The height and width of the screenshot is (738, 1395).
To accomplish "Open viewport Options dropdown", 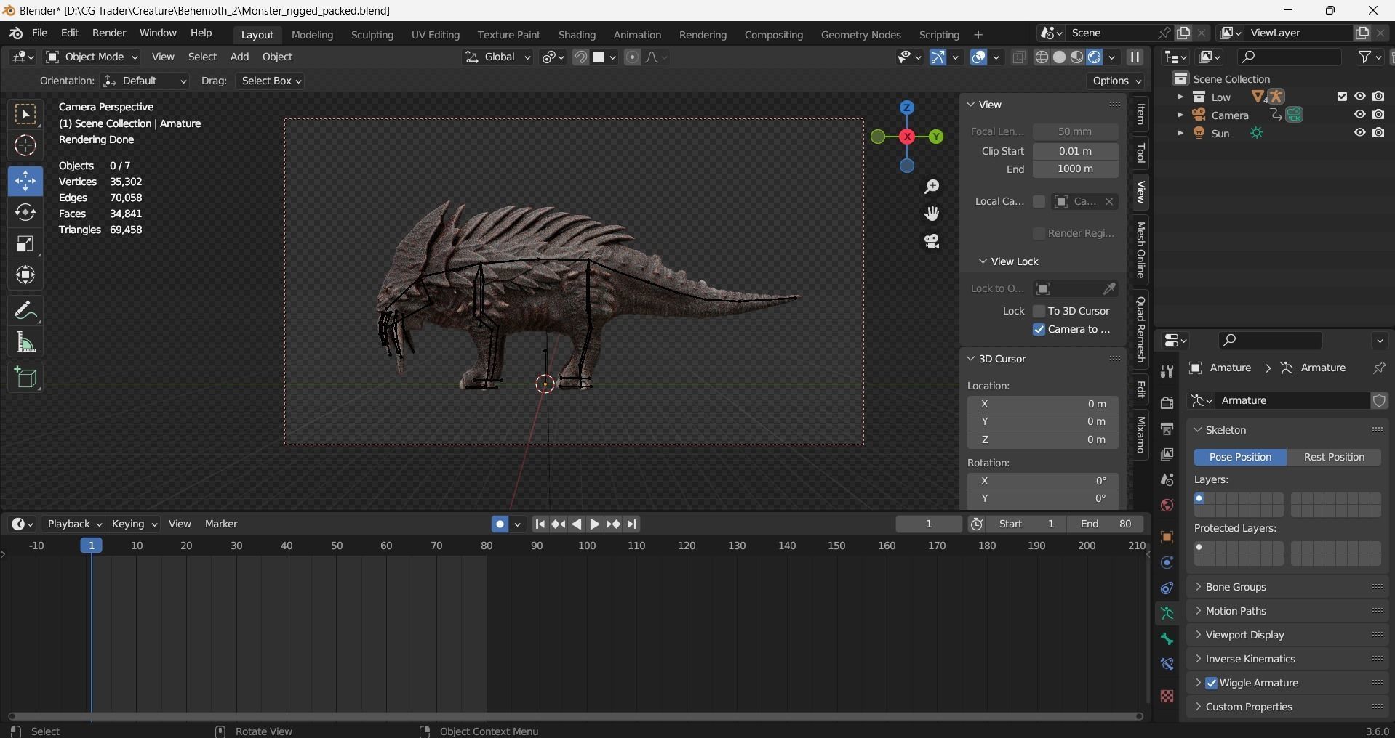I will click(x=1116, y=81).
